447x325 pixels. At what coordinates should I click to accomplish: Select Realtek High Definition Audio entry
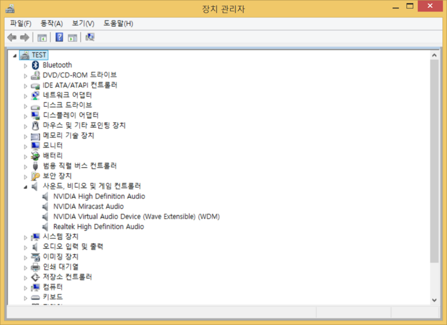pyautogui.click(x=98, y=227)
